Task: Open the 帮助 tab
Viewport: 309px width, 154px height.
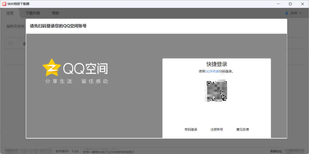Action: (x=56, y=13)
